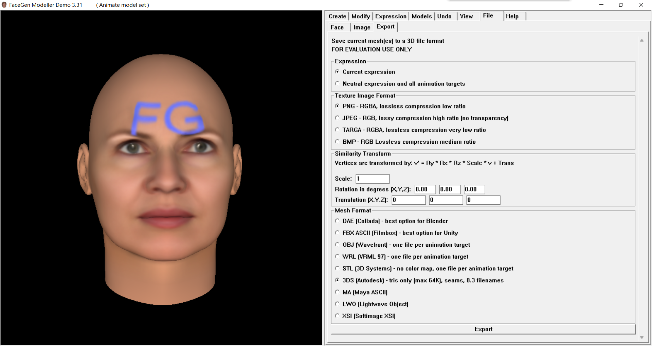The width and height of the screenshot is (652, 346).
Task: Click the Translation Z field
Action: [x=483, y=200]
